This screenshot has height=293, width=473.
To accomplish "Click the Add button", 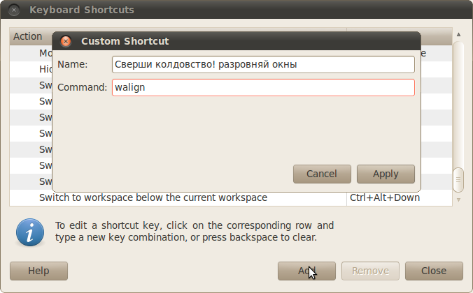I will pyautogui.click(x=306, y=271).
